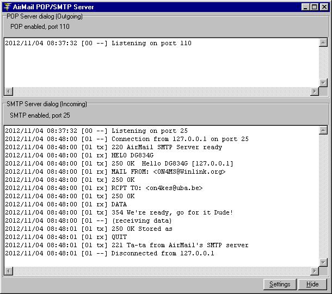
Task: Click left arrow of POP log horizontal scrollbar
Action: click(9, 91)
